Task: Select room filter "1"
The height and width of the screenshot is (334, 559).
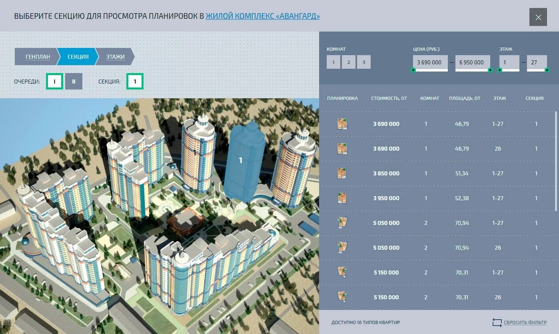Action: [334, 62]
